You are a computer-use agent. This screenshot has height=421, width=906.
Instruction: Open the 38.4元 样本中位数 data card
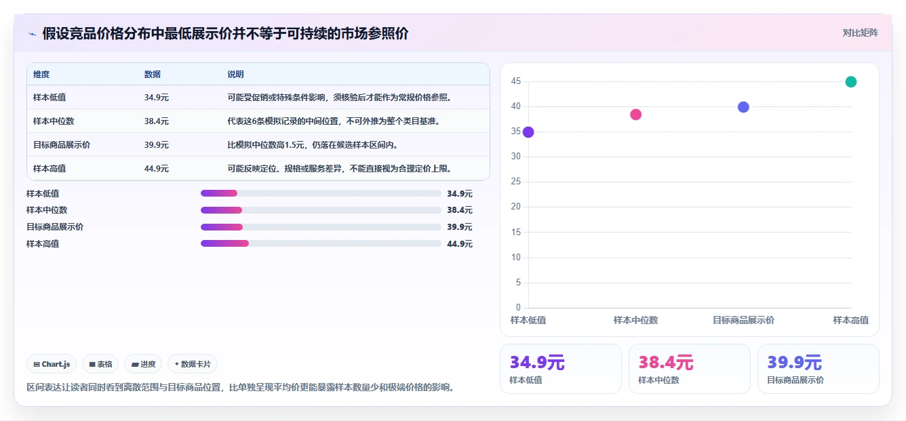[690, 369]
